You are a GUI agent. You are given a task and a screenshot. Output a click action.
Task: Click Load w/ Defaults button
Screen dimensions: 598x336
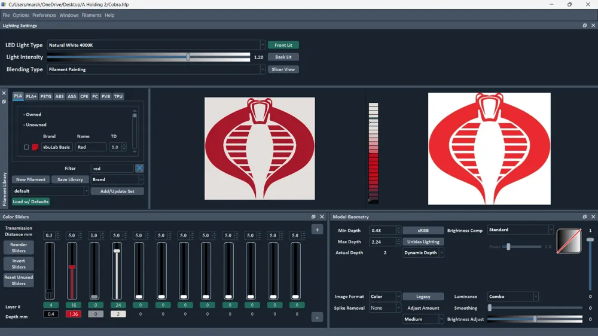click(x=30, y=201)
